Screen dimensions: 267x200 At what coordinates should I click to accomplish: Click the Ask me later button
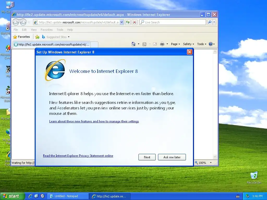172,157
